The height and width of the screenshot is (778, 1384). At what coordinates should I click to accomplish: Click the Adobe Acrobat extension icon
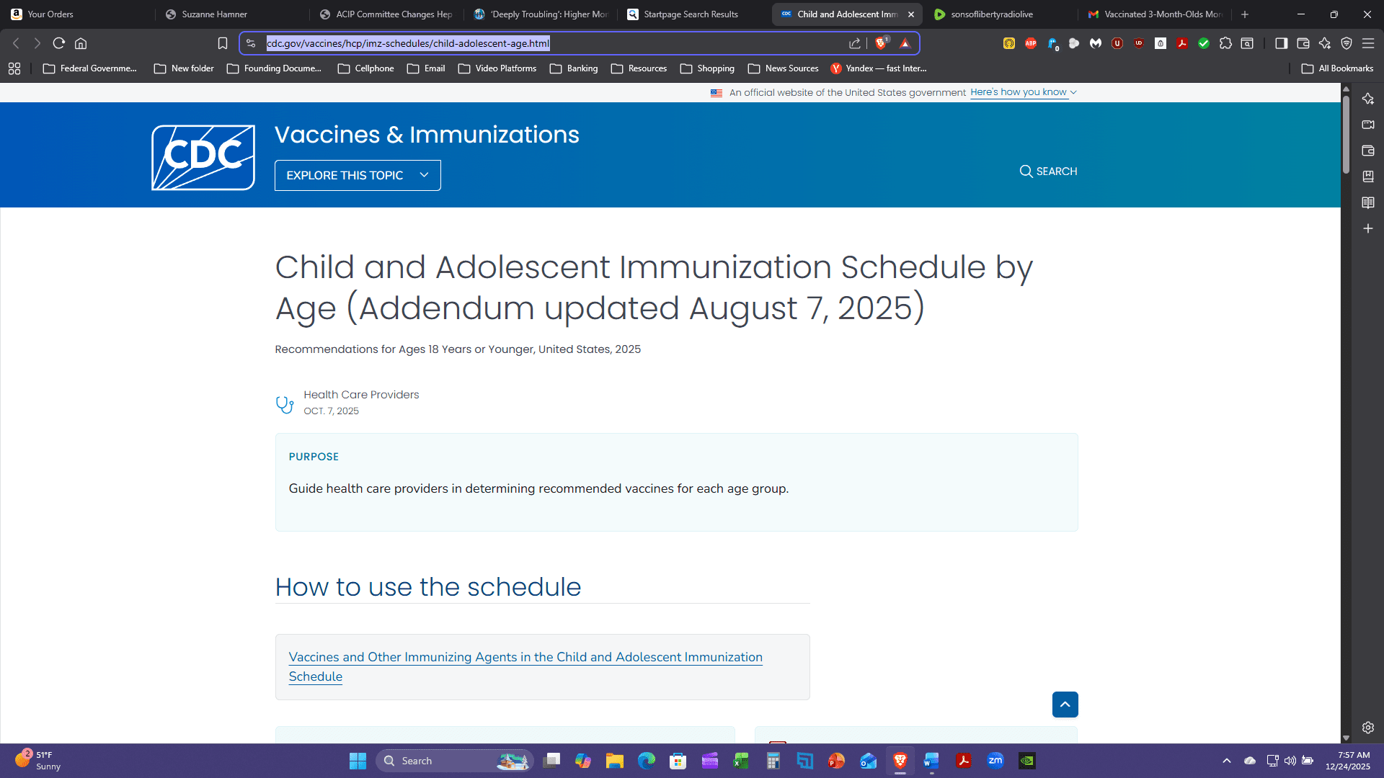(1182, 43)
